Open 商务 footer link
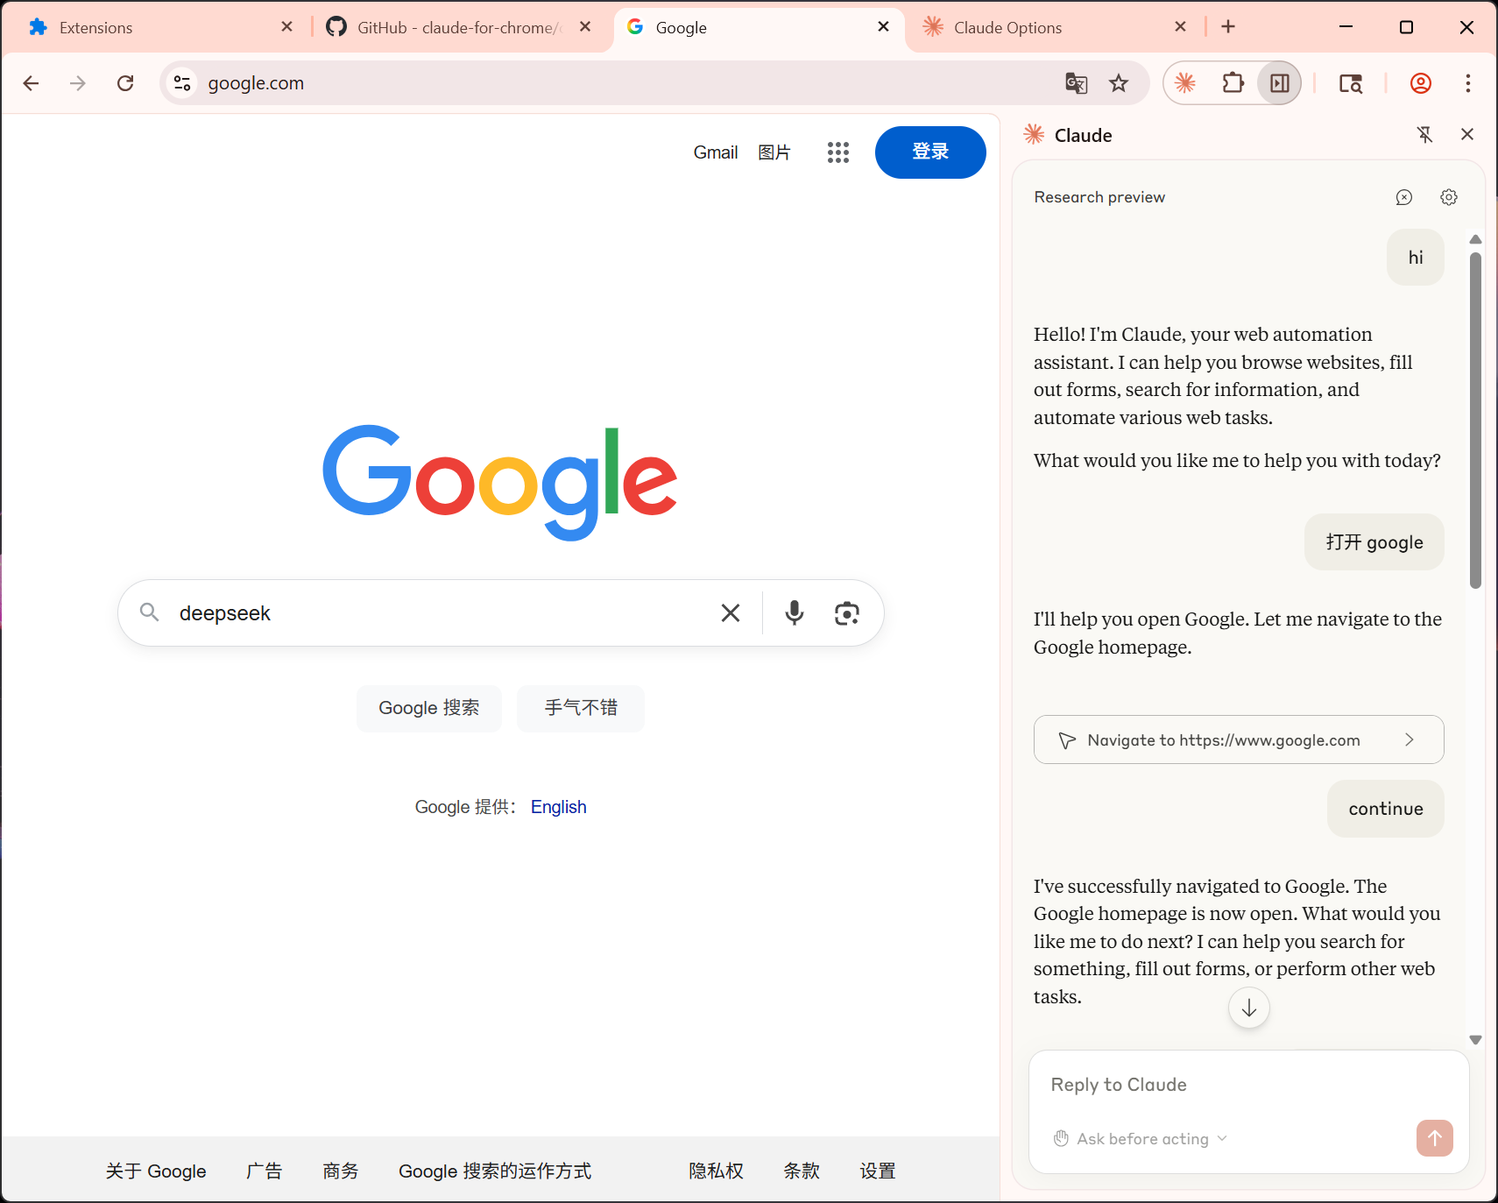Screen dimensions: 1498x1203 (341, 1171)
